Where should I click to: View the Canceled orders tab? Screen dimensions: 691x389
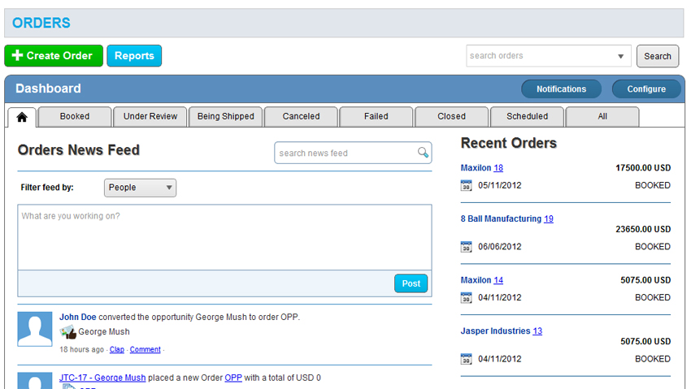(x=301, y=117)
